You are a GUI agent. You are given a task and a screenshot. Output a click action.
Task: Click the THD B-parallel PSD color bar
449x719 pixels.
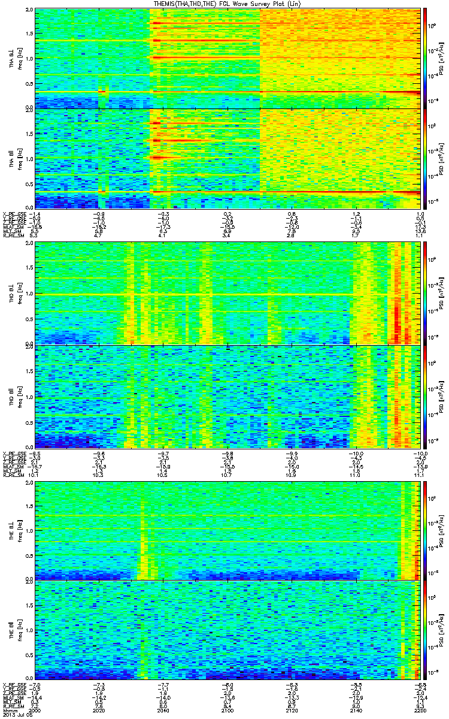pos(425,397)
